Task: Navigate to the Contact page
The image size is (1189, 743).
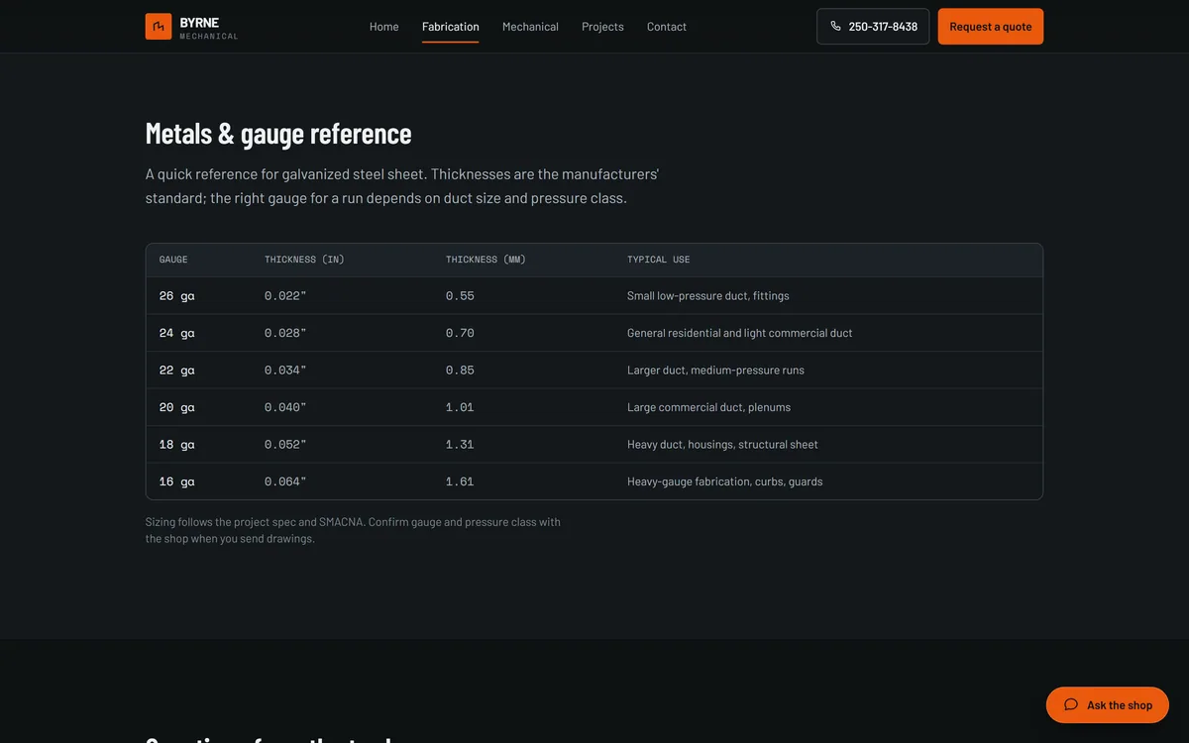Action: click(667, 27)
